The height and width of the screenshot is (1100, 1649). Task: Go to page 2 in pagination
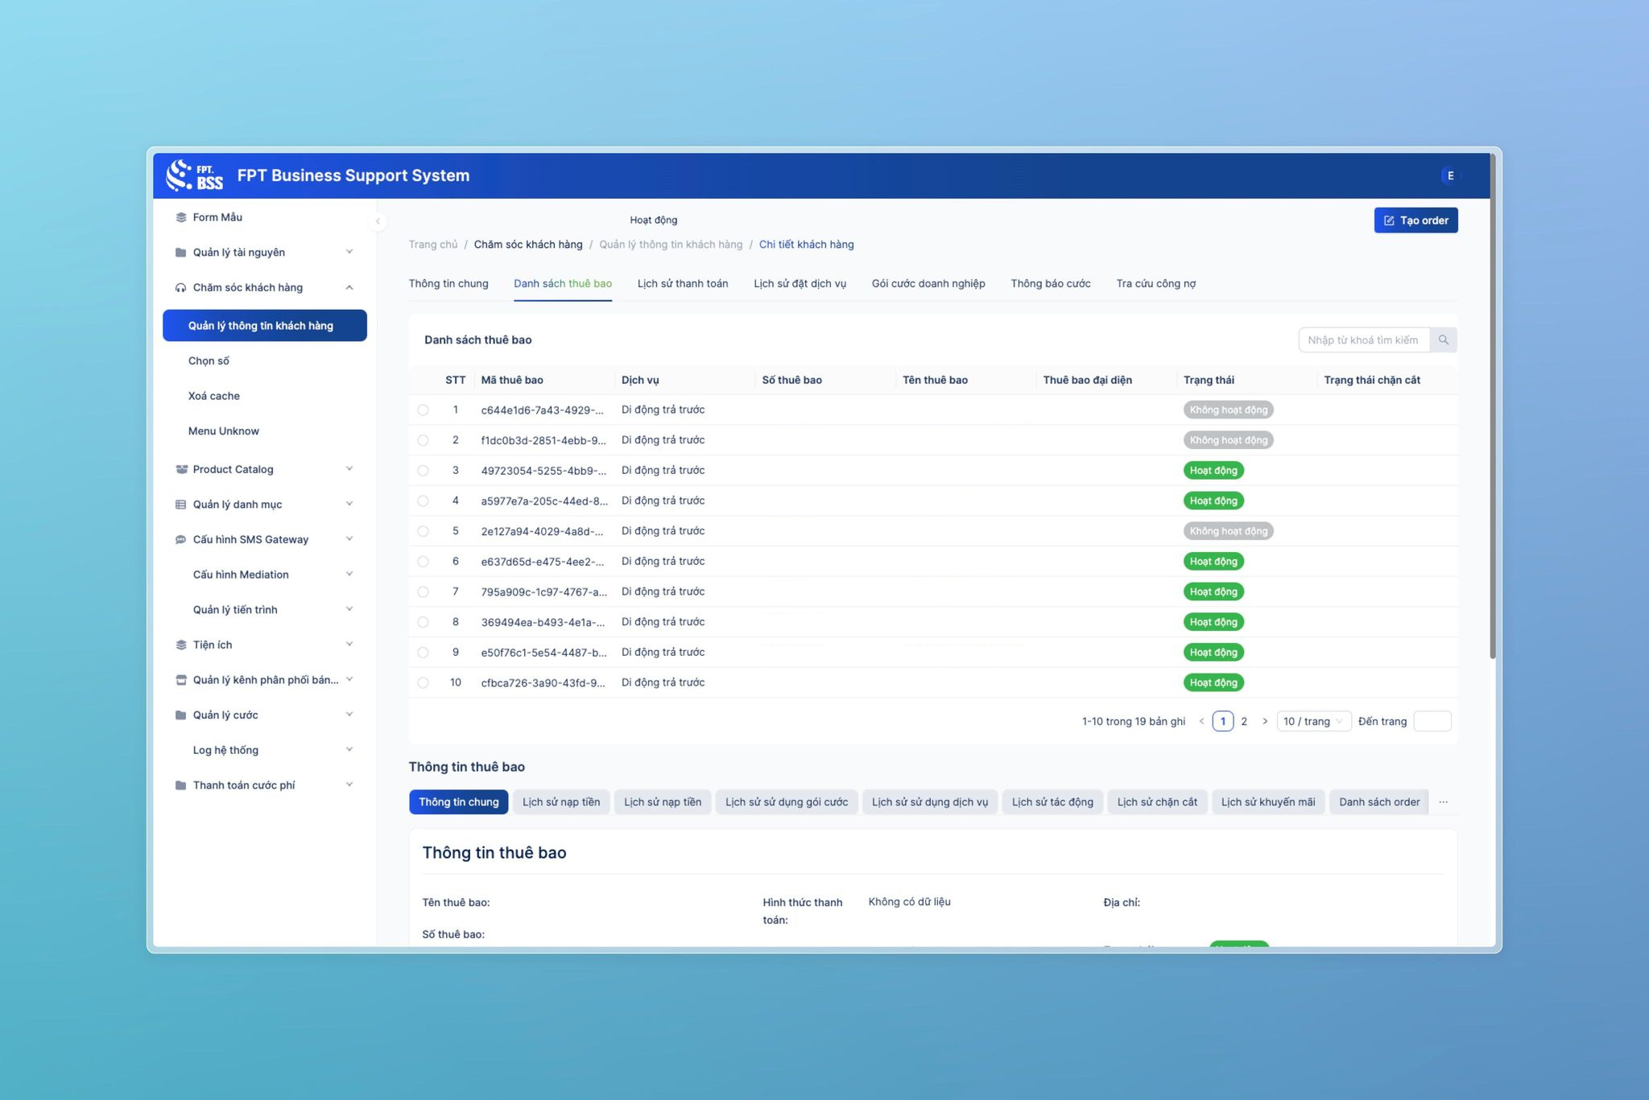click(1244, 722)
